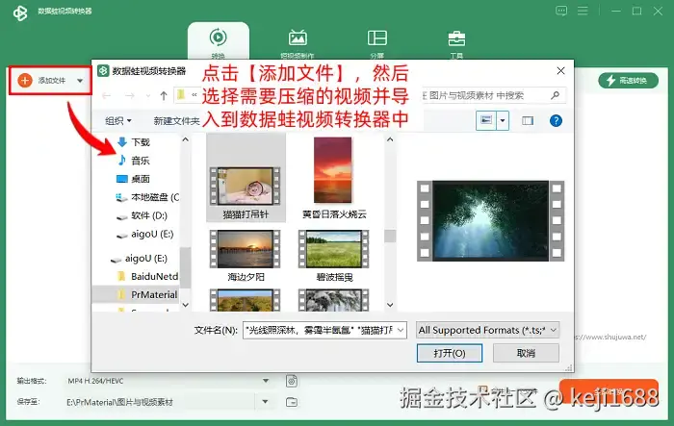674x426 pixels.
Task: Click the orange plus add-file icon
Action: (x=25, y=81)
